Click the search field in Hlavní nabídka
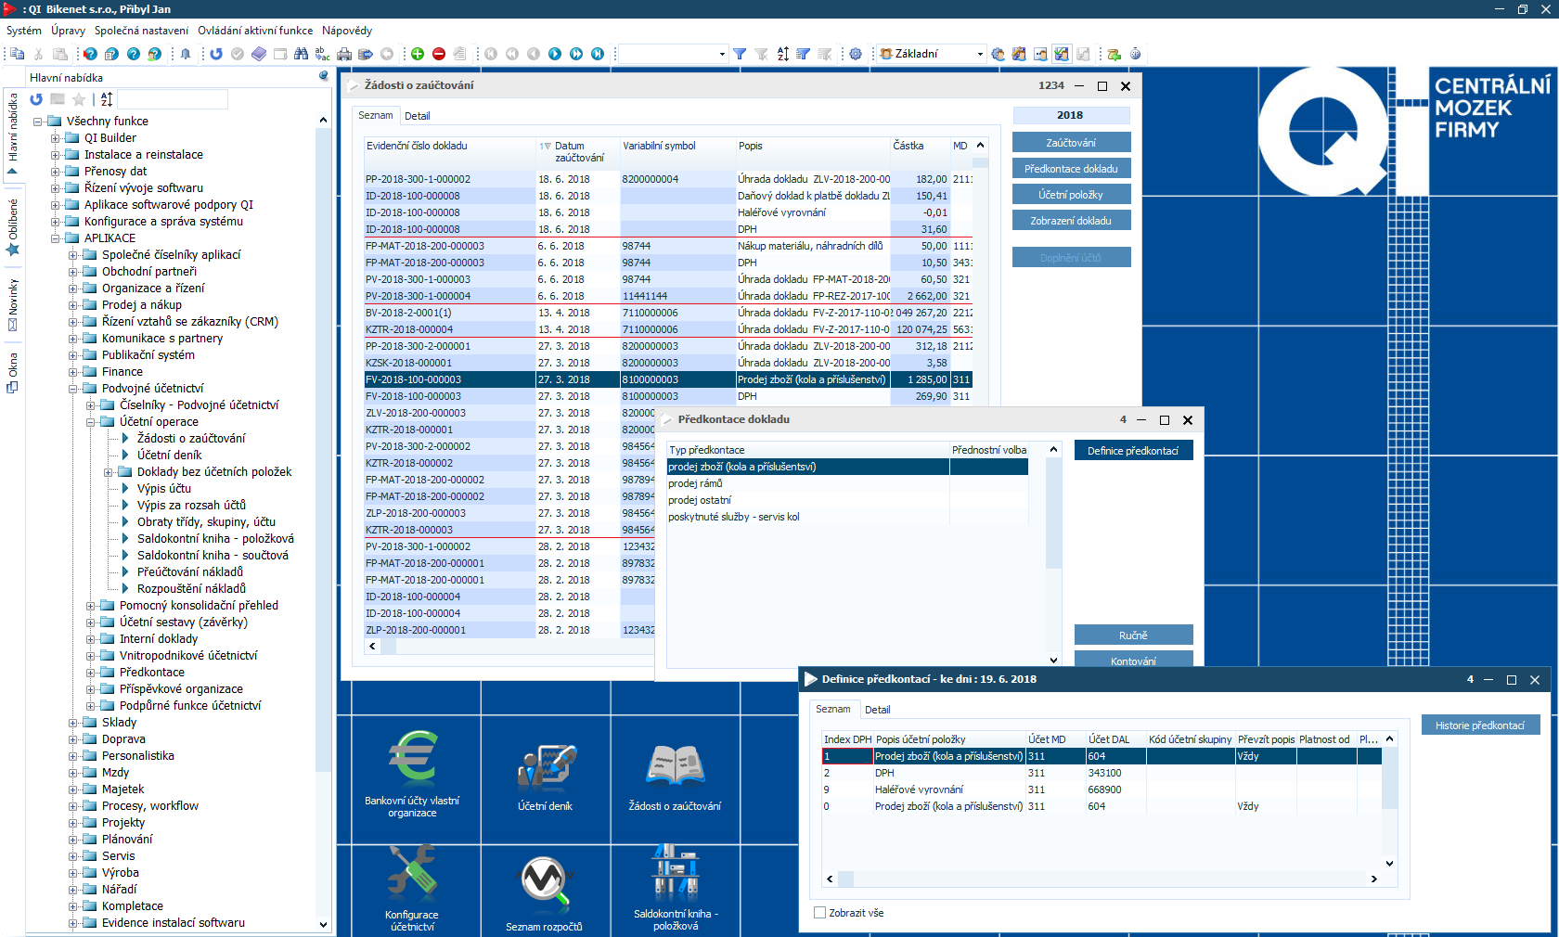Screen dimensions: 1559x937 point(173,99)
